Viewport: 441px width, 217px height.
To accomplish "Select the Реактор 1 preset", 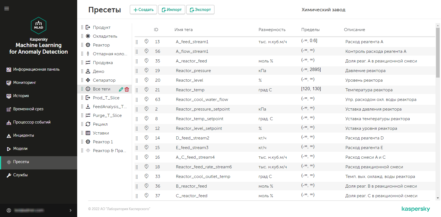I will click(x=103, y=142).
